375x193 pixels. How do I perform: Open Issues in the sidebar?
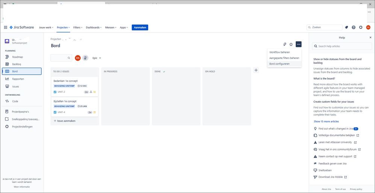click(x=22, y=86)
